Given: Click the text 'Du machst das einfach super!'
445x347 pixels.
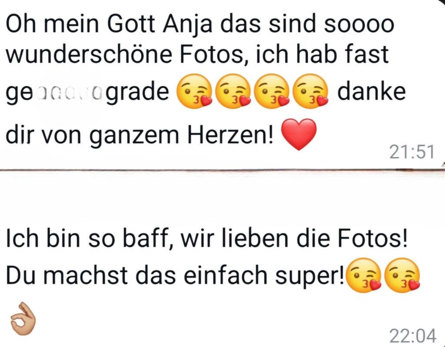Looking at the screenshot, I should click(x=175, y=275).
